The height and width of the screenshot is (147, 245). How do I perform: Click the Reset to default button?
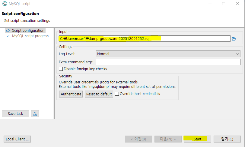[99, 94]
